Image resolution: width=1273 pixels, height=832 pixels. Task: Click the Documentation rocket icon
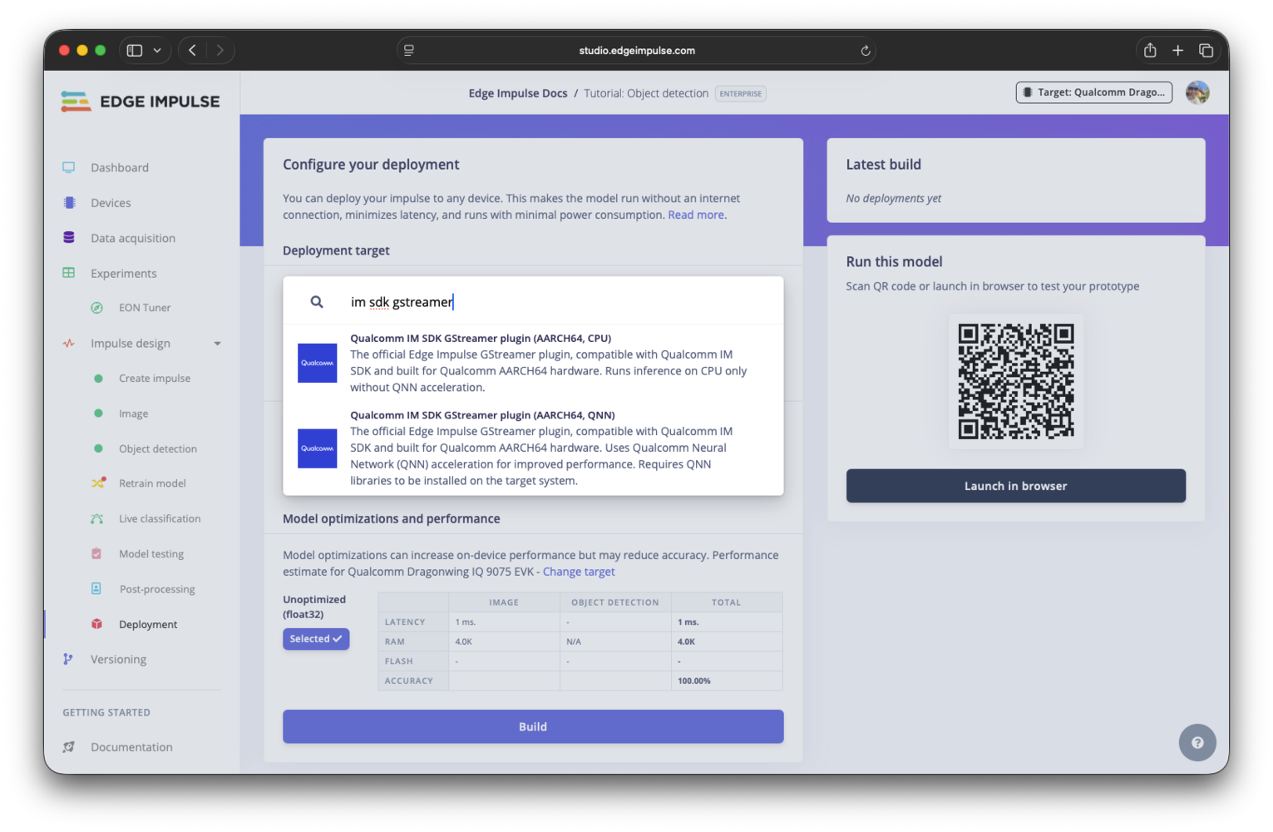pos(69,747)
